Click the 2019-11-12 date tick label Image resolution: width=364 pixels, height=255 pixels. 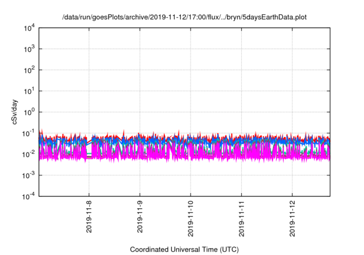click(x=292, y=219)
